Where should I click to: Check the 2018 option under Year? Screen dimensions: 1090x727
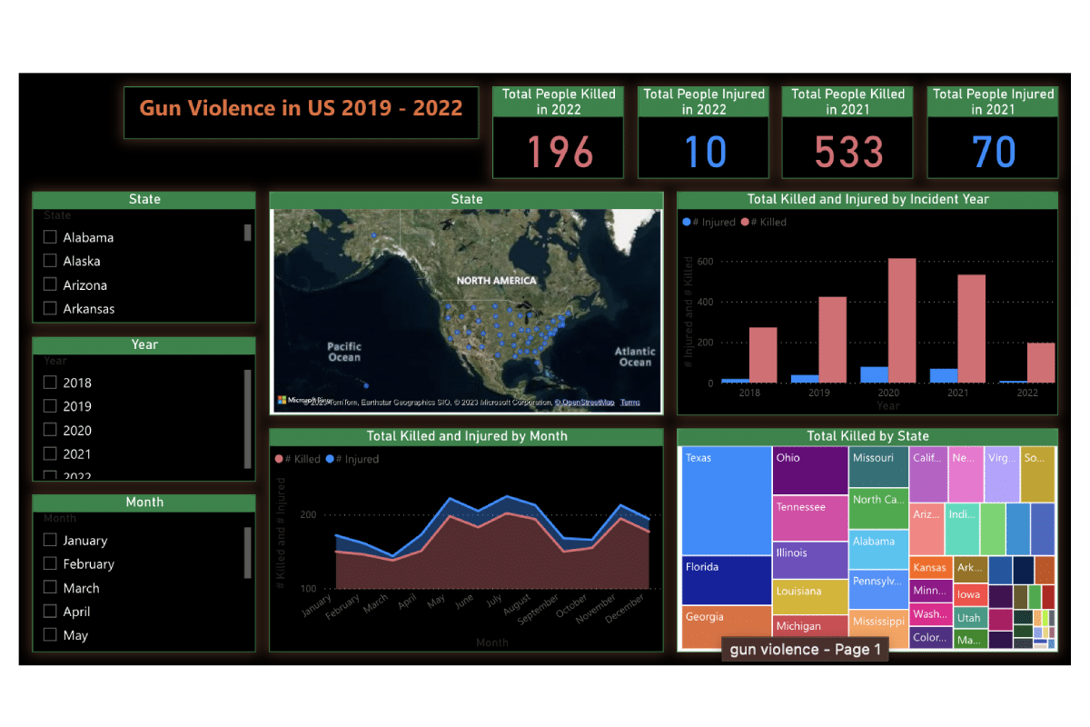[x=49, y=382]
